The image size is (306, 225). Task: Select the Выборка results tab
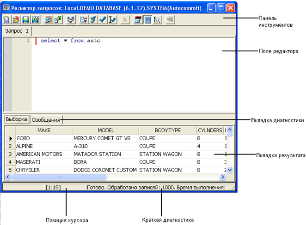coord(17,119)
